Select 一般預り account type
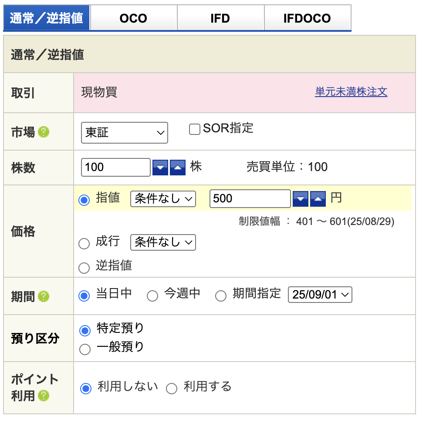The width and height of the screenshot is (426, 423). 85,349
